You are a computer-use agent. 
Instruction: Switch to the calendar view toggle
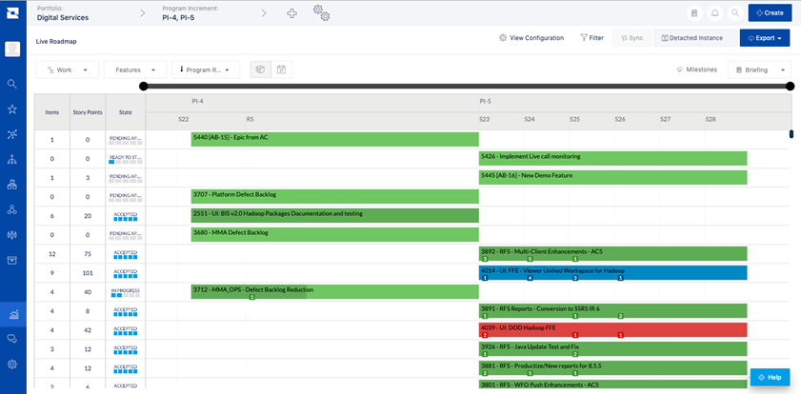(x=282, y=69)
